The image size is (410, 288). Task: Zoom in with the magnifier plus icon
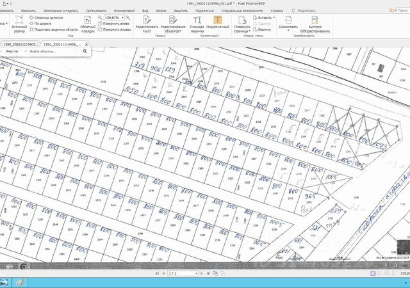tap(128, 18)
